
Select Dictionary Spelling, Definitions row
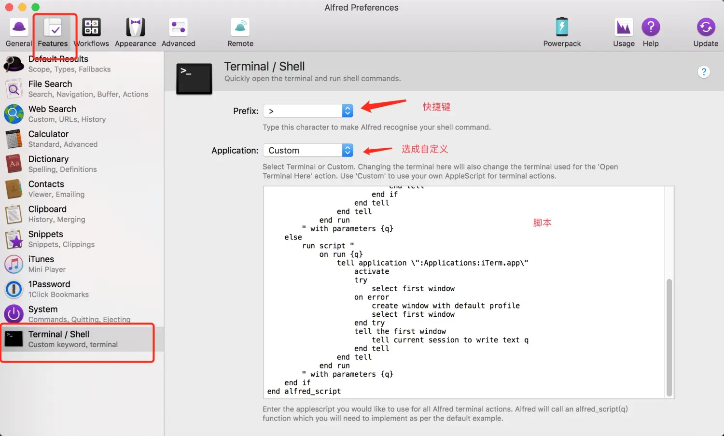[82, 164]
